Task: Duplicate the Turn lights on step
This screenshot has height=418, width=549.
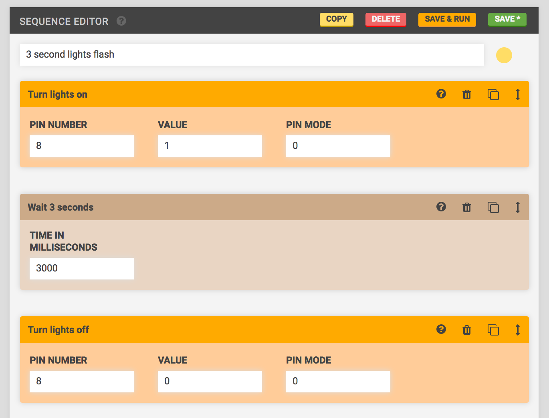Action: pyautogui.click(x=493, y=94)
